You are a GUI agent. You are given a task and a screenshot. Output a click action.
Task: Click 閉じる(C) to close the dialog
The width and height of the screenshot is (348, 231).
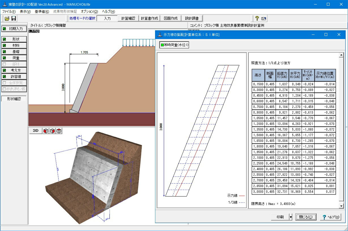click(x=306, y=217)
